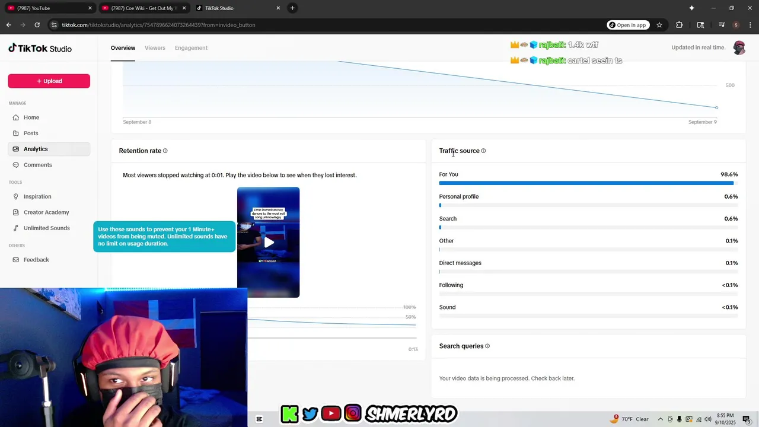Click the 0:13 duration label
This screenshot has width=759, height=427.
click(x=413, y=349)
